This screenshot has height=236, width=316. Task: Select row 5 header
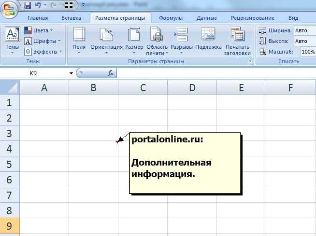[10, 164]
